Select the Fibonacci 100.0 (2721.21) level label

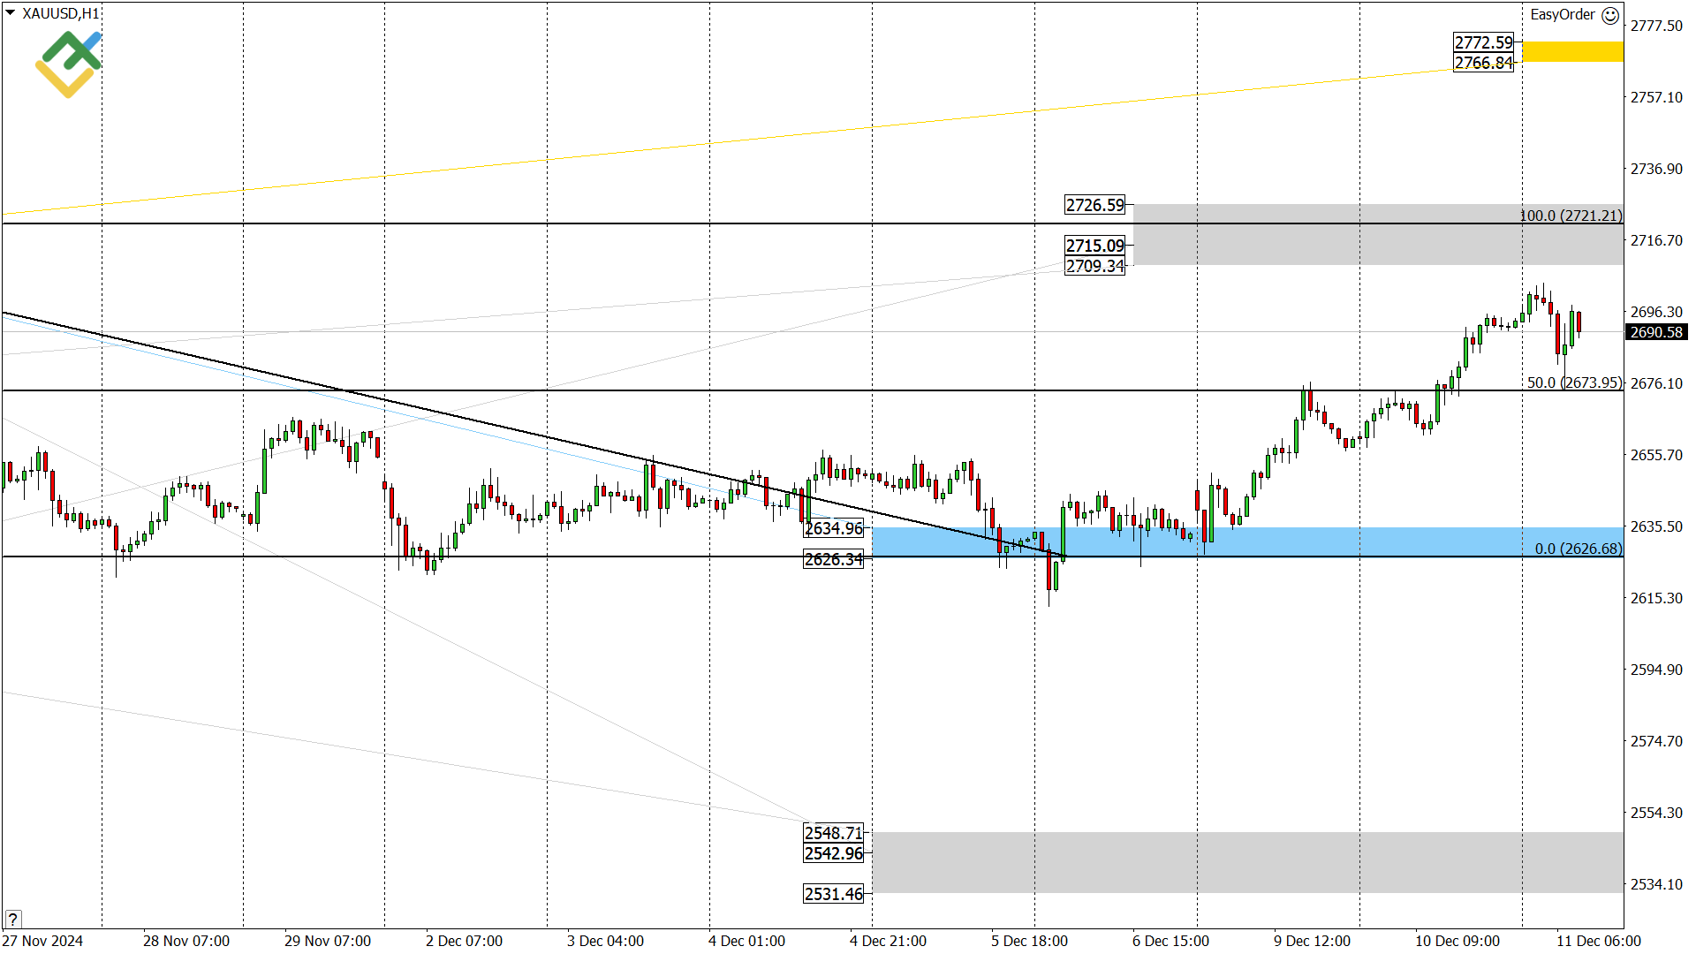point(1570,216)
